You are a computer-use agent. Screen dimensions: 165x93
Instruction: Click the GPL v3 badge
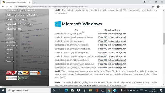click(11, 73)
